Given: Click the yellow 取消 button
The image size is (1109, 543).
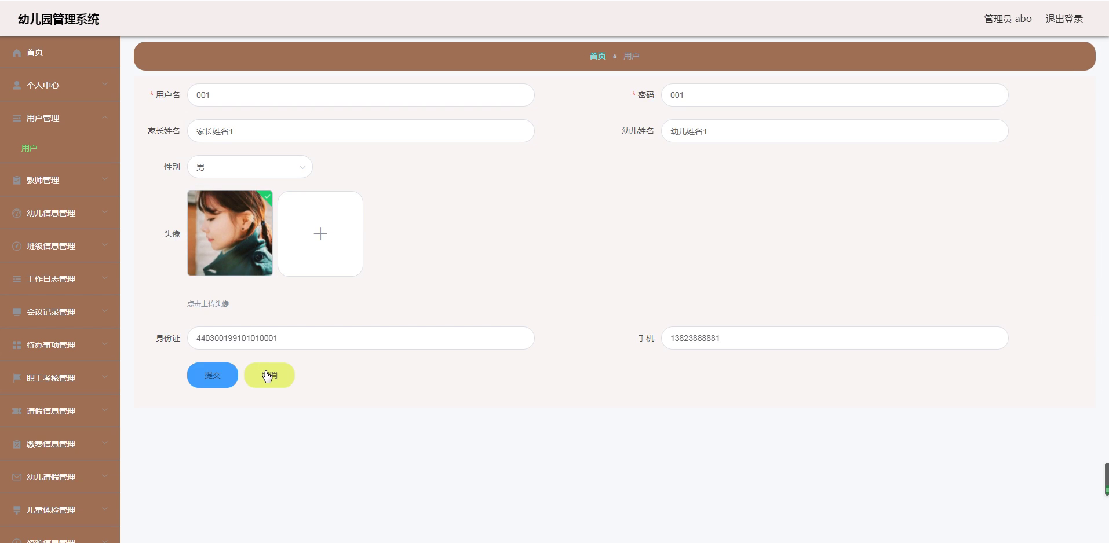Looking at the screenshot, I should point(269,375).
